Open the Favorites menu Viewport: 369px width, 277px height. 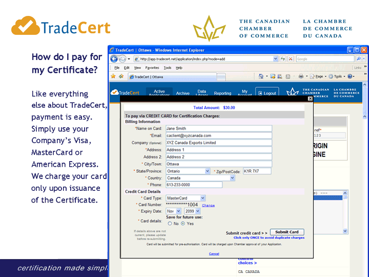(152, 68)
